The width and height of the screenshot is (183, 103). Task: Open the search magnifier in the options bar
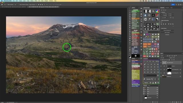pyautogui.click(x=176, y=5)
